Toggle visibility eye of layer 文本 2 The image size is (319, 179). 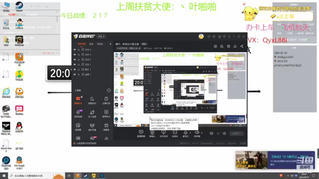point(75,59)
